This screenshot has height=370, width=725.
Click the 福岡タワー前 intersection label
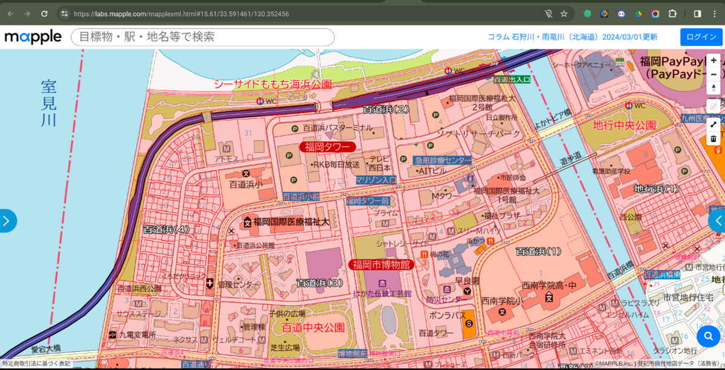367,200
